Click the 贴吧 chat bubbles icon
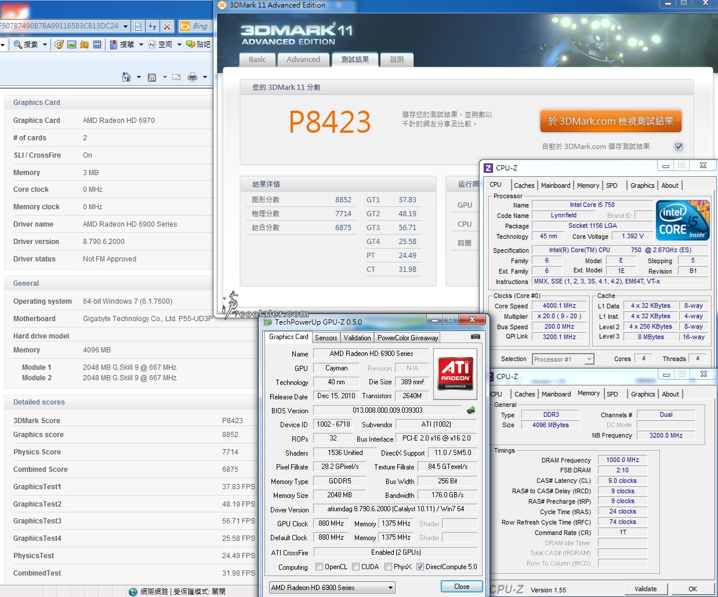The height and width of the screenshot is (597, 718). (x=190, y=44)
